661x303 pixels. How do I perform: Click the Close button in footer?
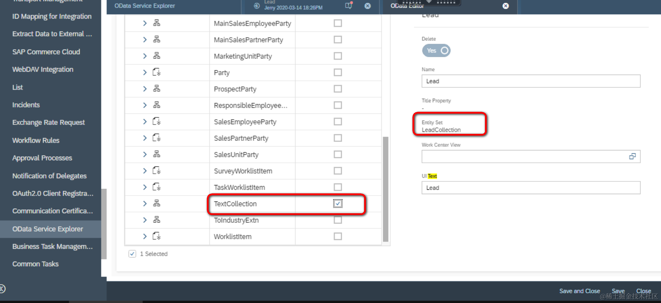coord(644,291)
